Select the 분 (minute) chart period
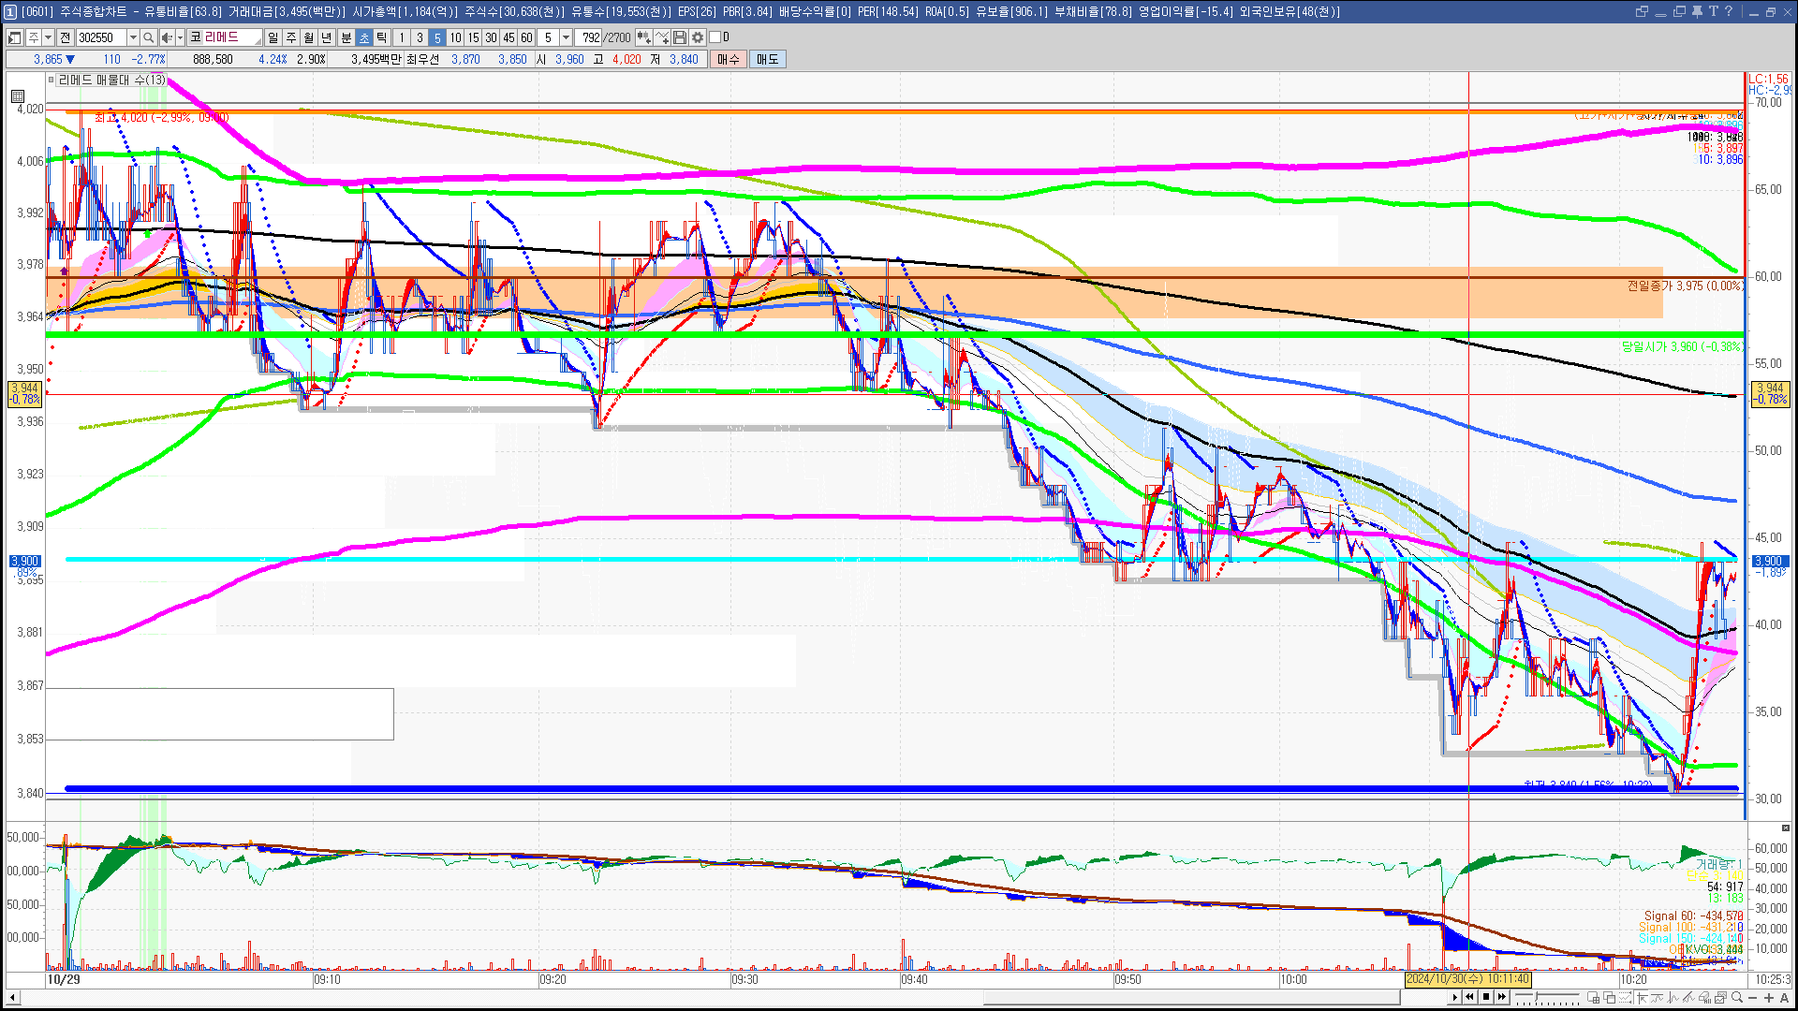The height and width of the screenshot is (1011, 1798). 346,37
